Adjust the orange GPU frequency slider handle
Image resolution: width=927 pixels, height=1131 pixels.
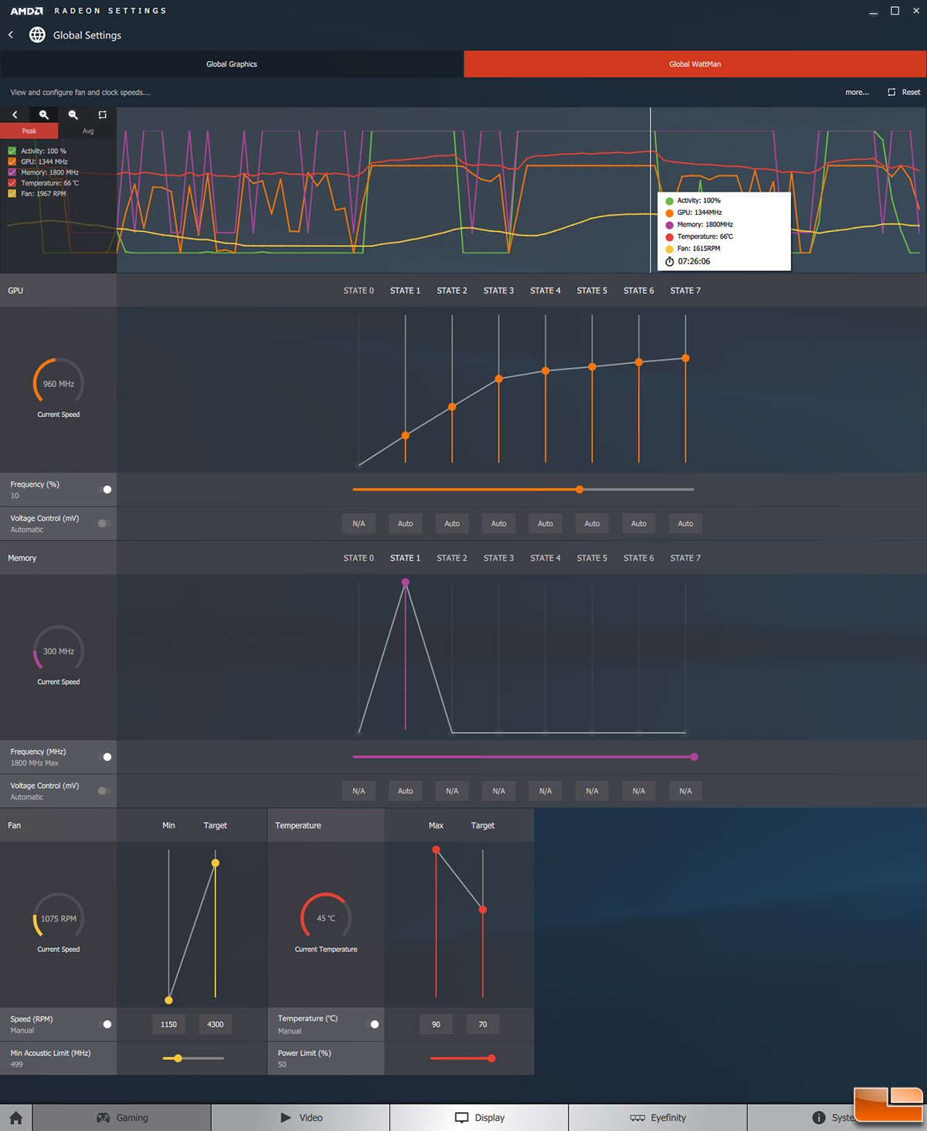(x=579, y=489)
